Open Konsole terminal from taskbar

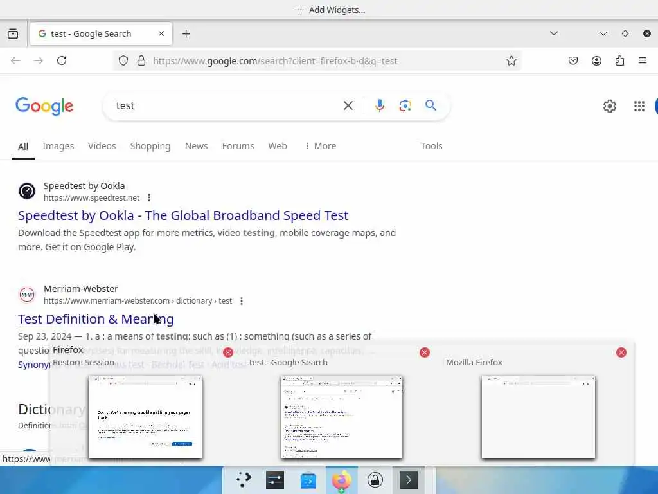tap(409, 480)
